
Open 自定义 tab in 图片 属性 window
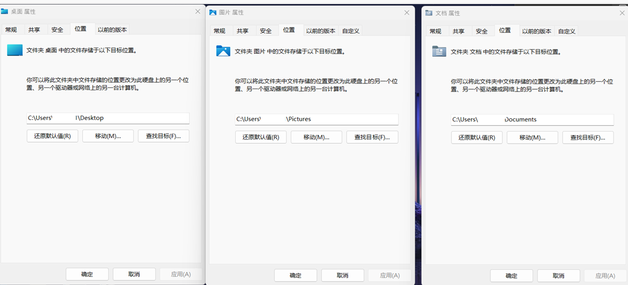[x=350, y=31]
